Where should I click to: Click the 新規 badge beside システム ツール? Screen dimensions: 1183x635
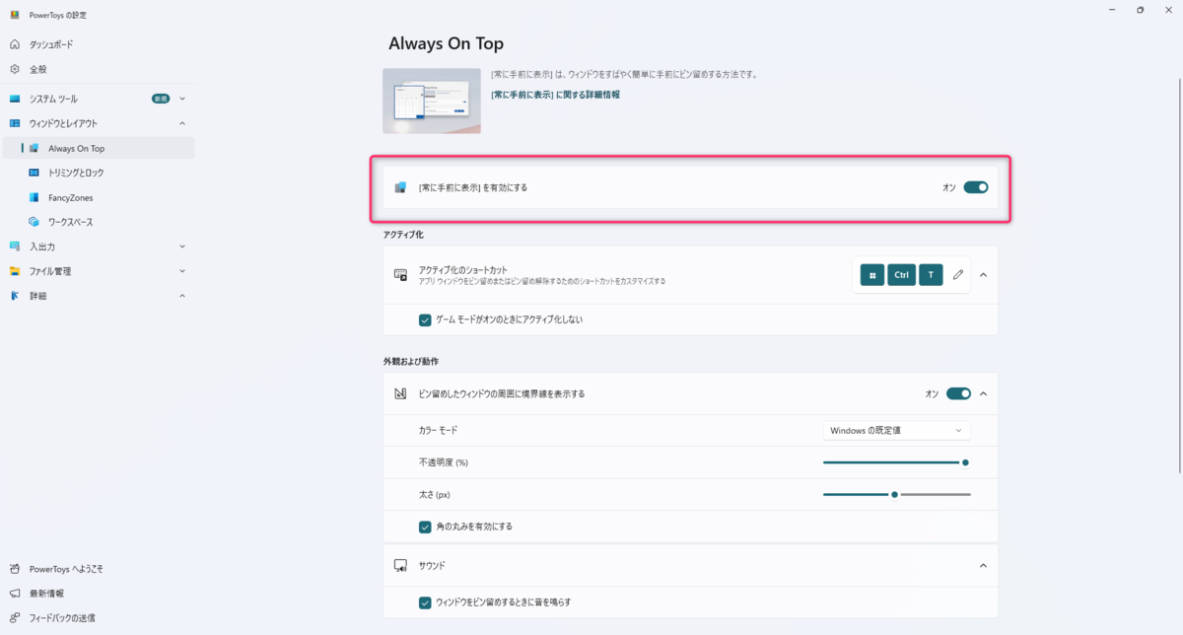coord(161,99)
